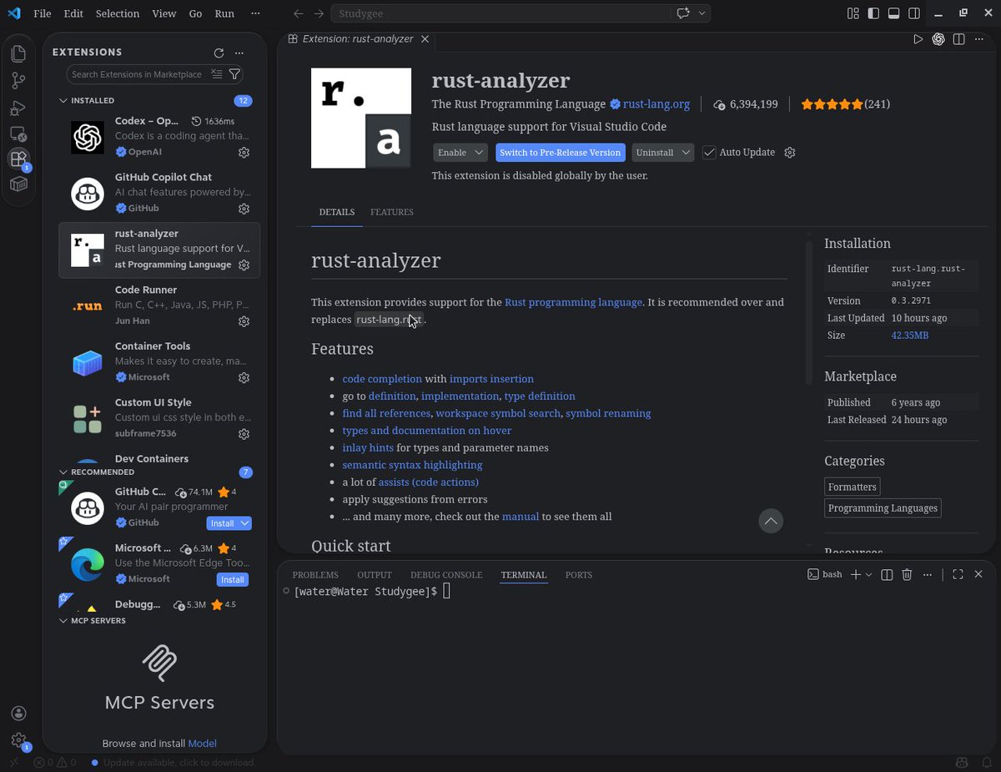1001x772 pixels.
Task: Open the Copilot chat icon in title bar
Action: (683, 13)
